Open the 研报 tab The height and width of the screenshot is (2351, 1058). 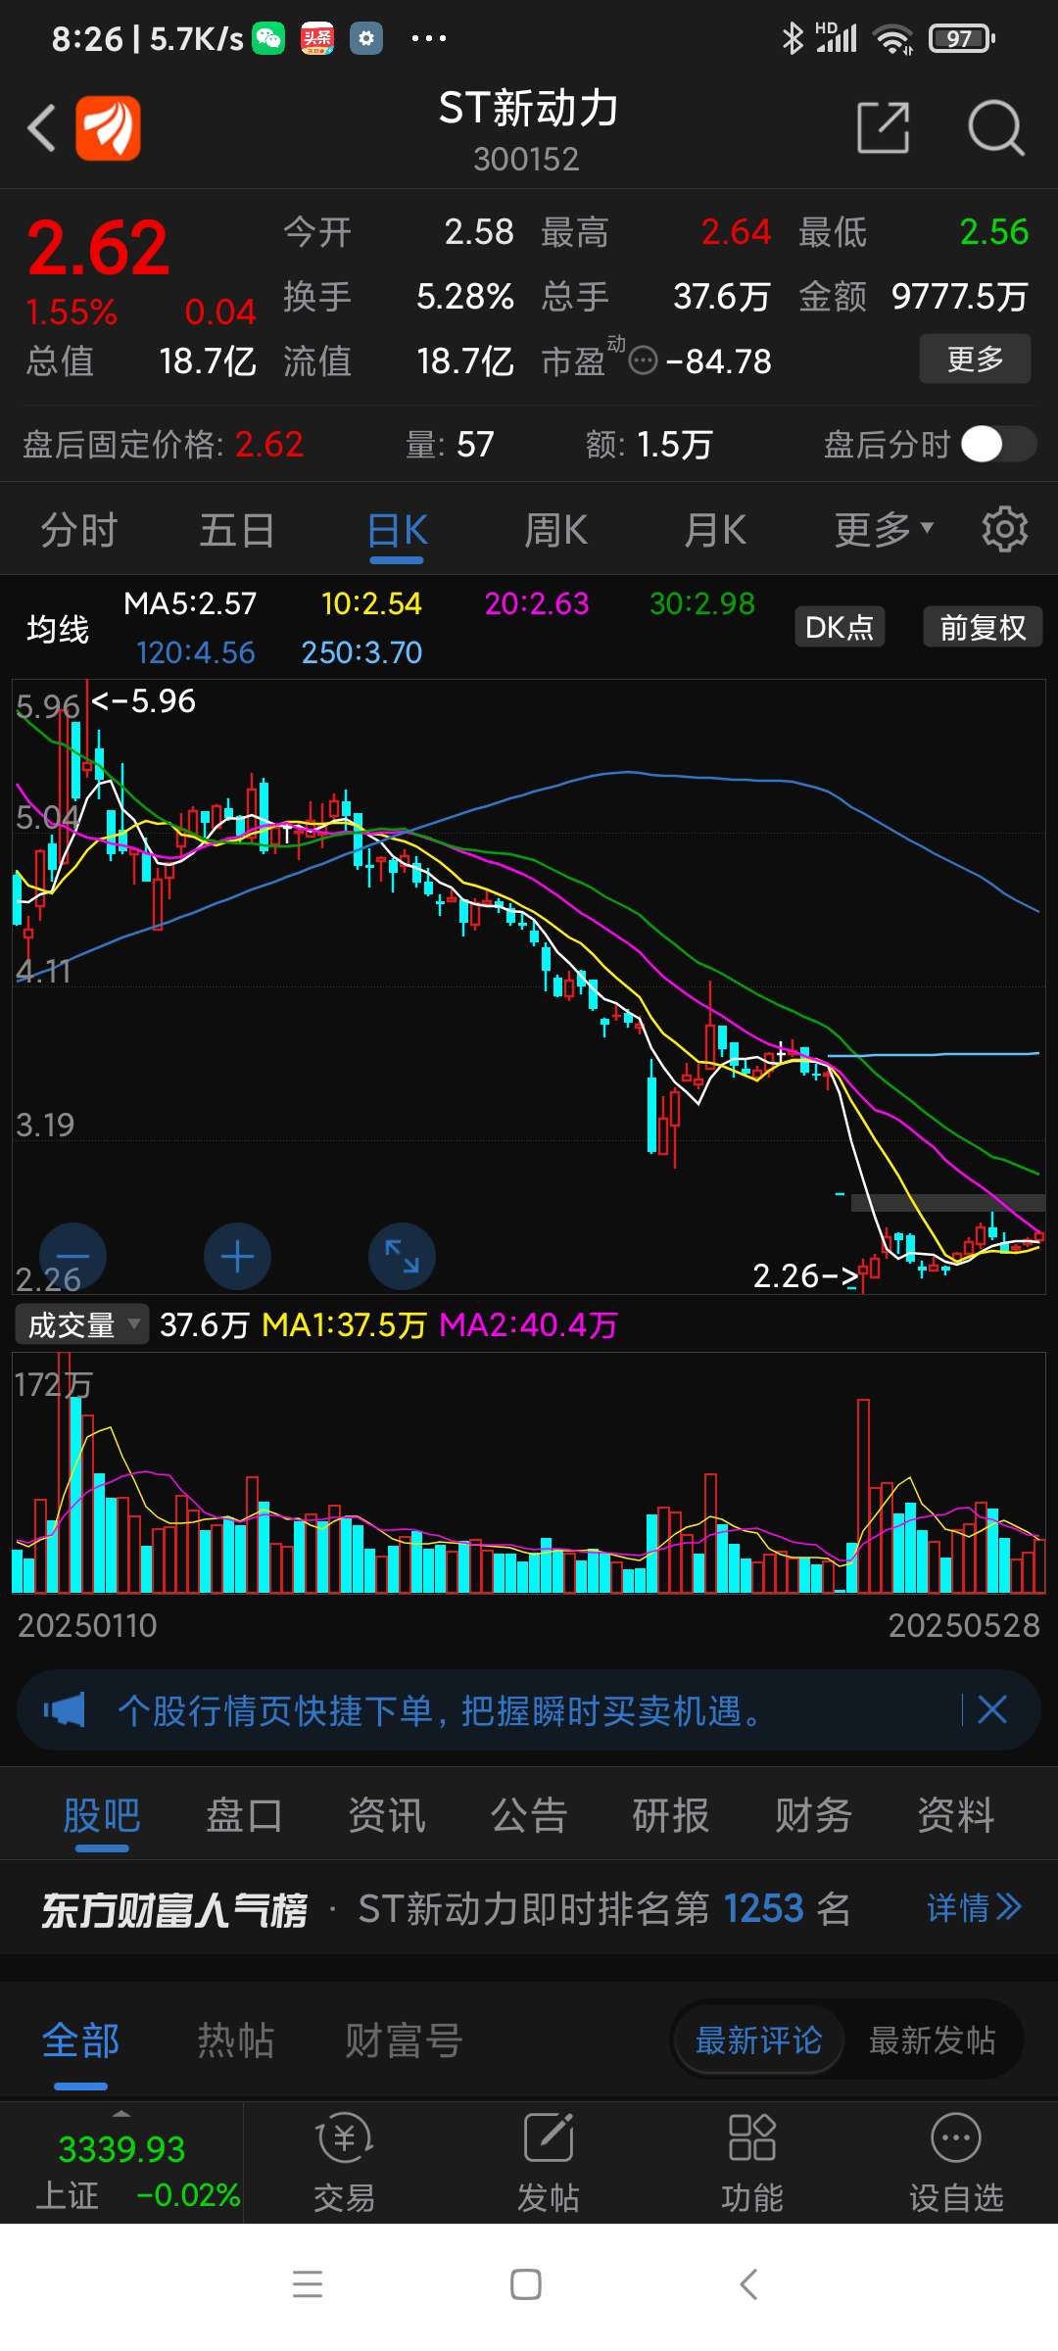[671, 1815]
